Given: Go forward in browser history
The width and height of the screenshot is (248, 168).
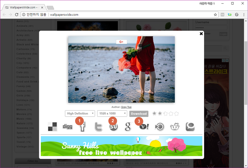Looking at the screenshot, I should coord(10,15).
